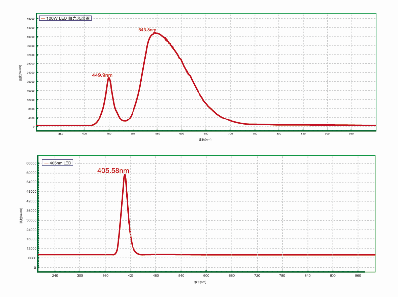Image resolution: width=398 pixels, height=297 pixels.
Task: Click the 960 tick on bottom chart x-axis
Action: tap(358, 275)
